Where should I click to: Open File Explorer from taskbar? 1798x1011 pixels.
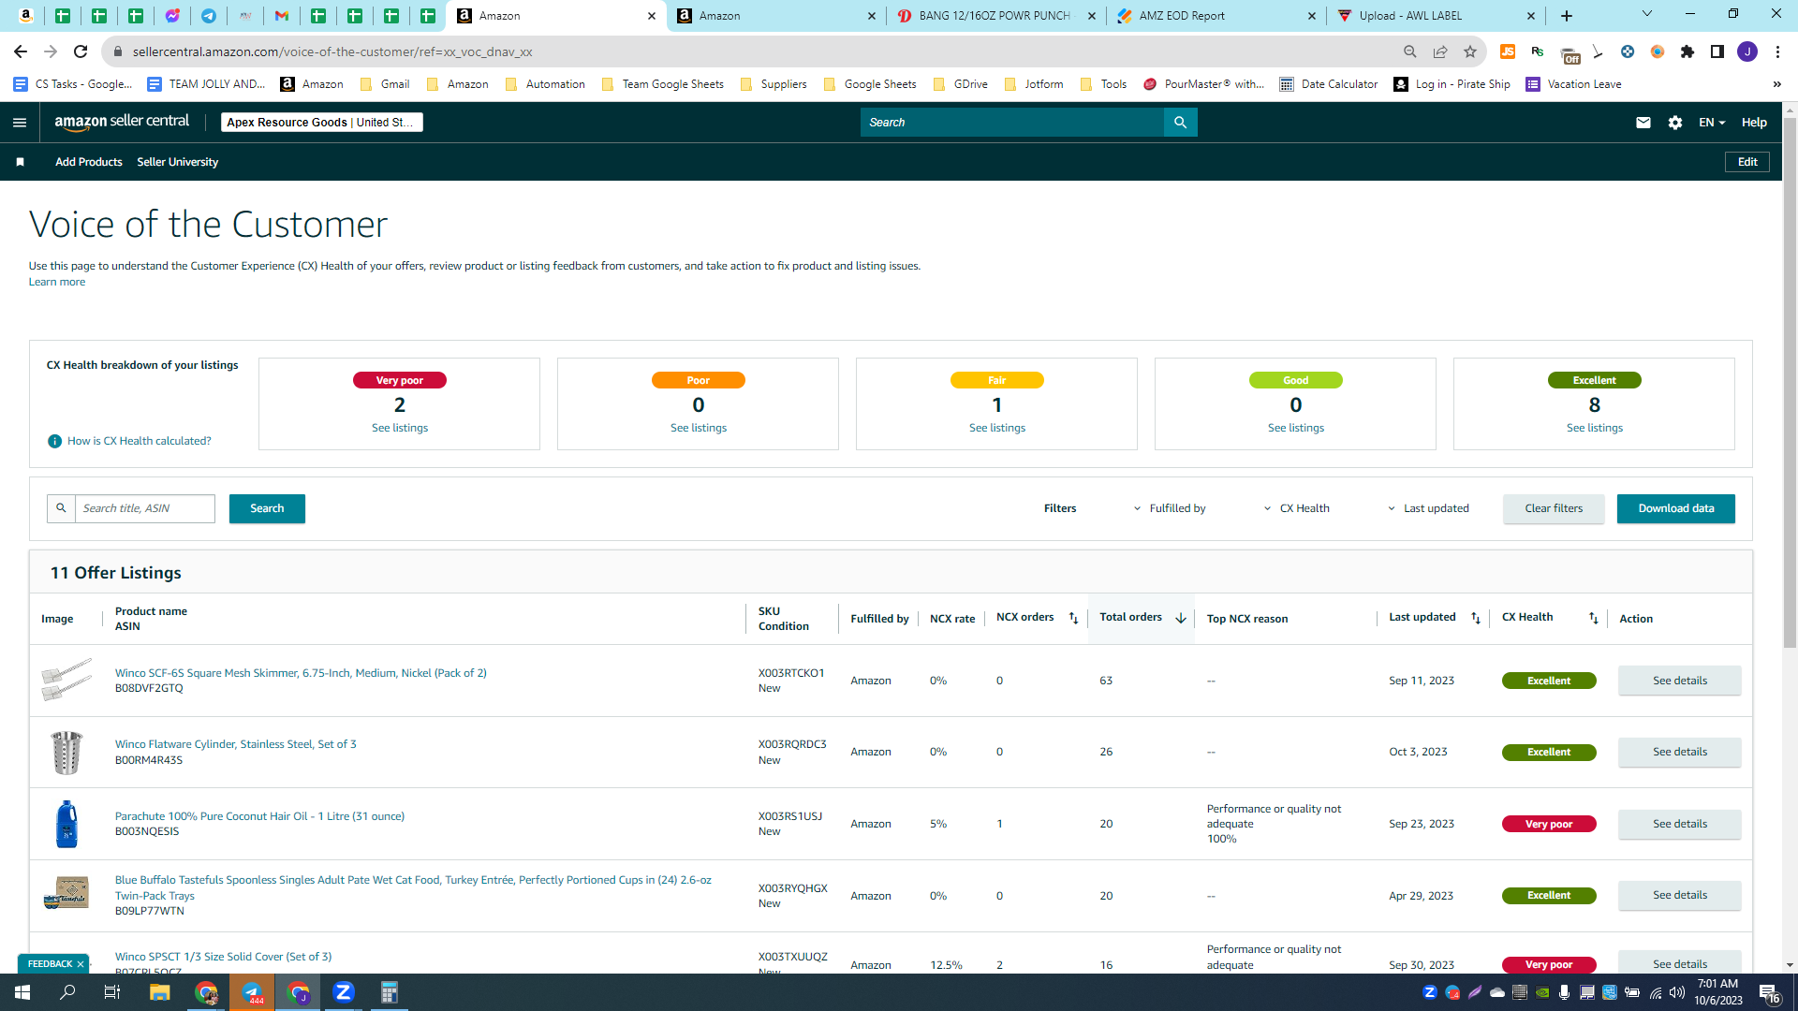159,992
